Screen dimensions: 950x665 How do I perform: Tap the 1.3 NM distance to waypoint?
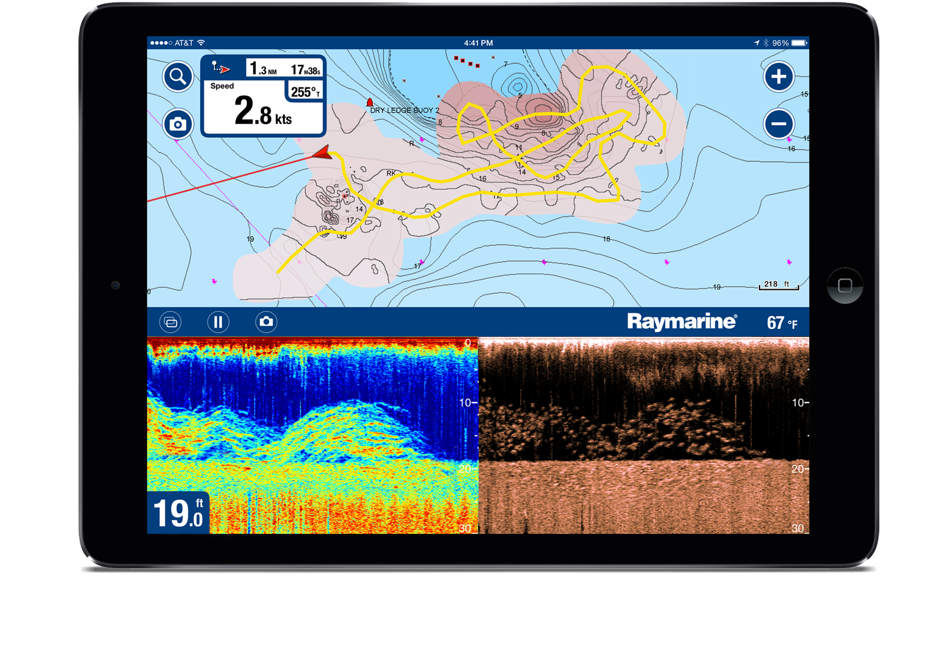263,69
